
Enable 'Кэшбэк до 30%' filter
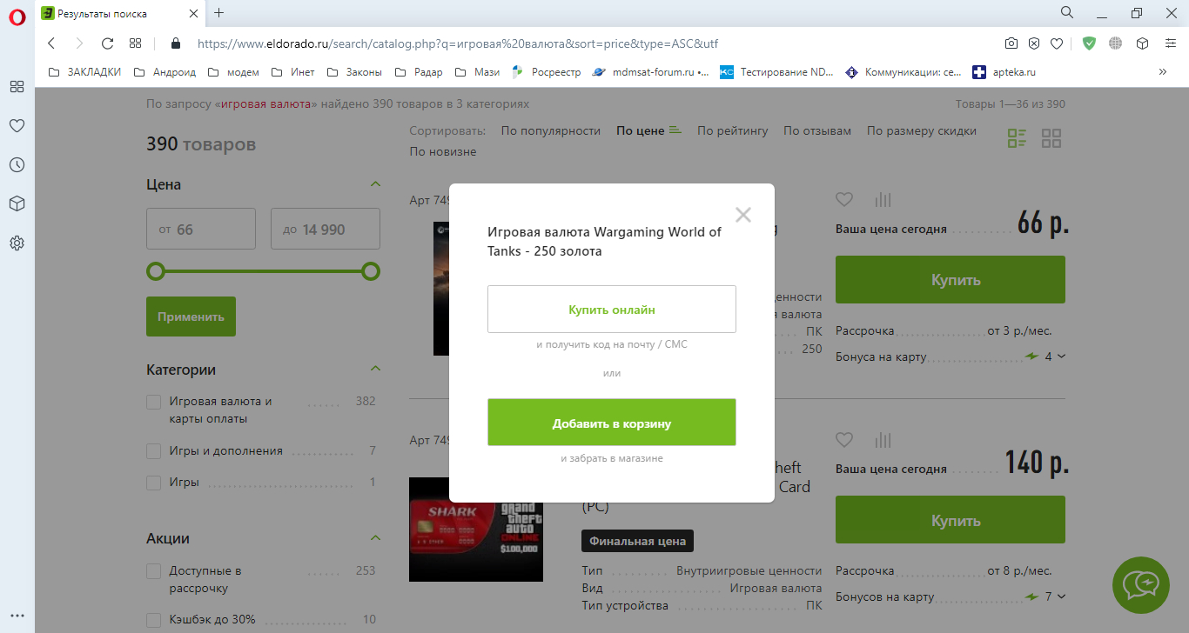pos(154,620)
